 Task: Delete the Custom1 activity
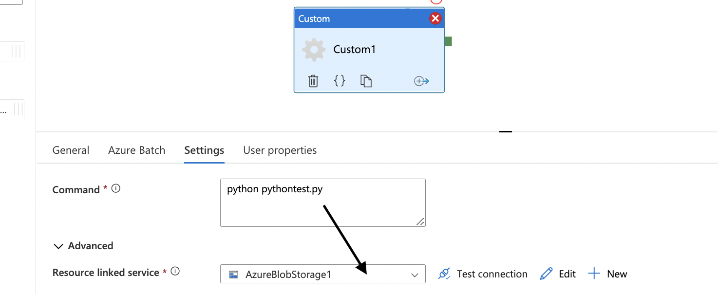click(312, 81)
